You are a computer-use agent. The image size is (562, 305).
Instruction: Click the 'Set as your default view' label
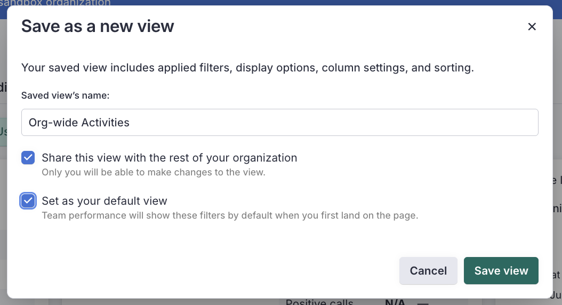tap(105, 200)
